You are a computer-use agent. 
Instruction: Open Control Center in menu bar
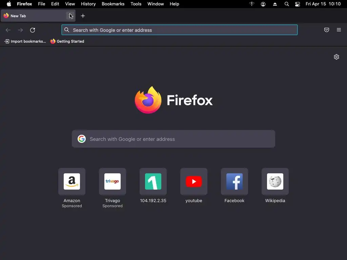(x=298, y=4)
